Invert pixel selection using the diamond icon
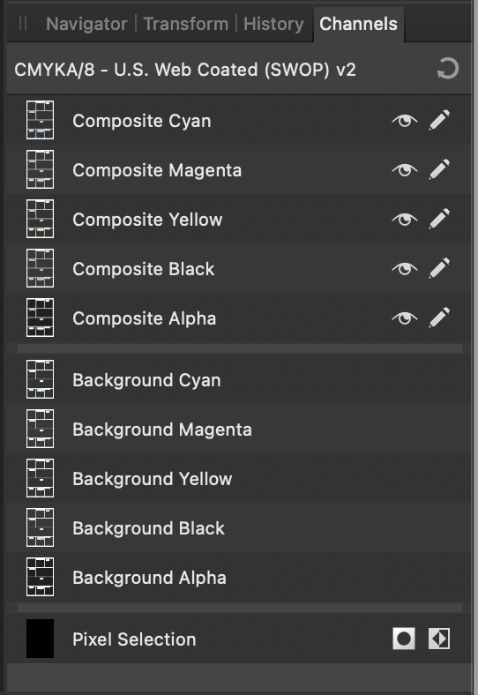This screenshot has height=695, width=478. click(x=439, y=639)
